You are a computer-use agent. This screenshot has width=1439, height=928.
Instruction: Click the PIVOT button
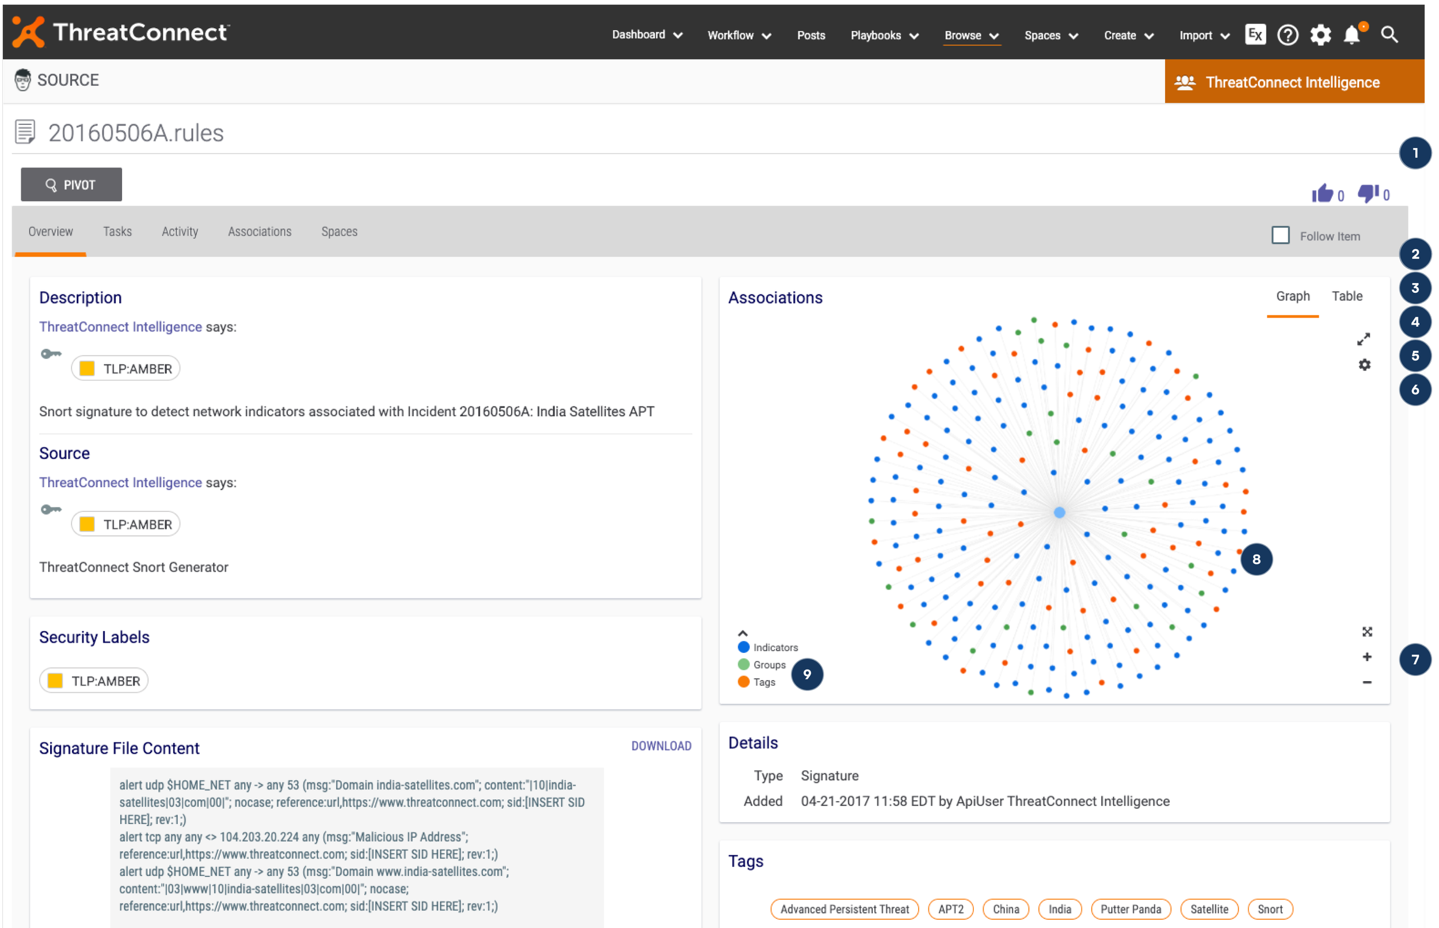tap(71, 185)
